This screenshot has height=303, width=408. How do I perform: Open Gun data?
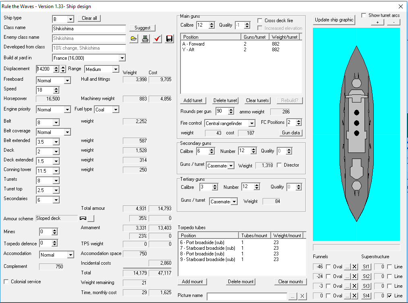(x=291, y=133)
